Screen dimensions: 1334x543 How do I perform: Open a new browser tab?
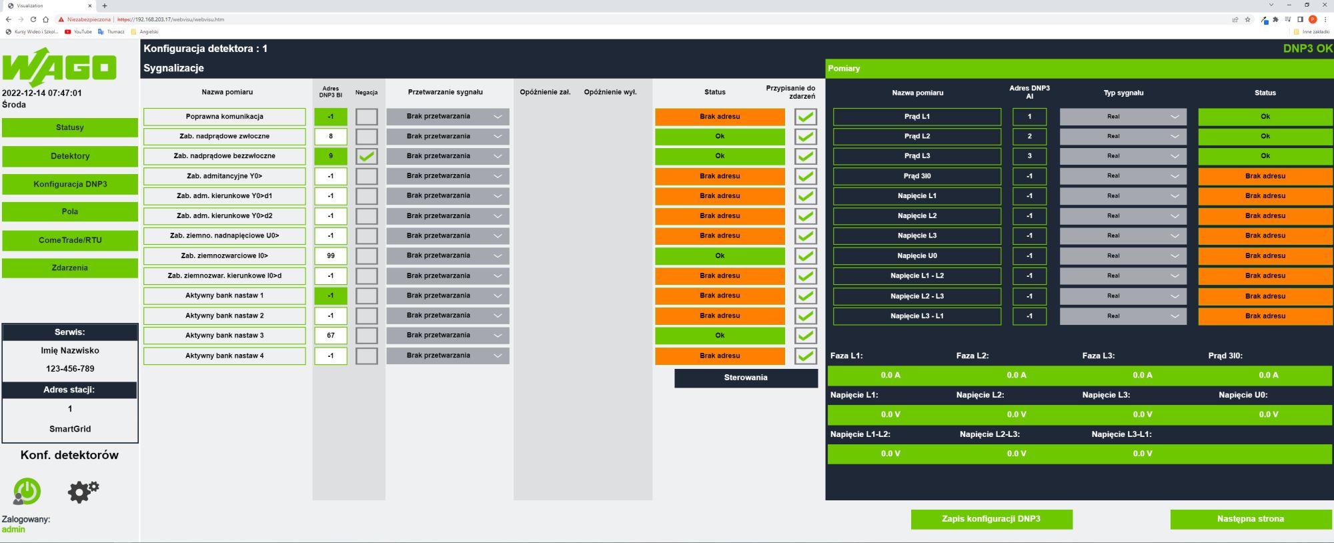point(105,5)
